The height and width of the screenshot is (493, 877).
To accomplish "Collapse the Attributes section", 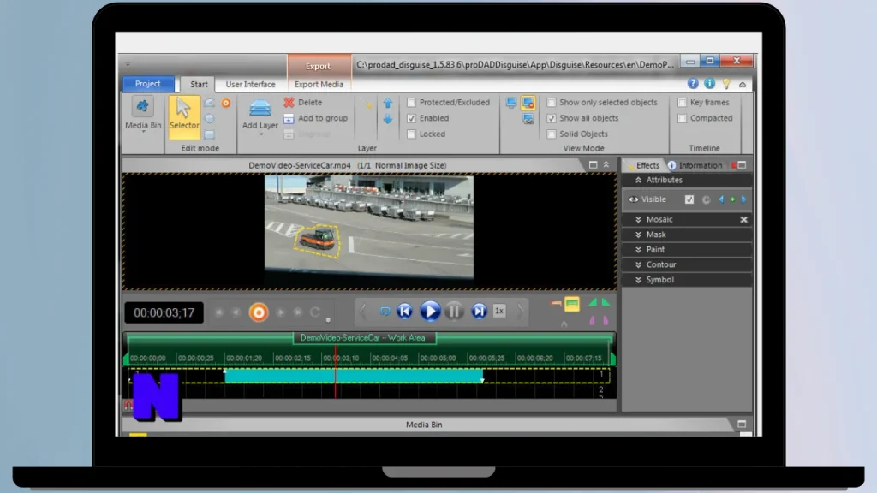I will [x=638, y=180].
